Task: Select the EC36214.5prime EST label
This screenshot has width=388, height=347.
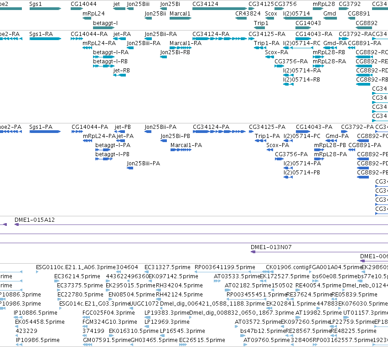Action: click(x=77, y=276)
